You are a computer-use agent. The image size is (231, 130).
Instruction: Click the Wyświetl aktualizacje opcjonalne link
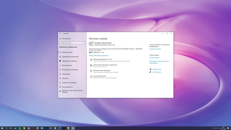click(x=99, y=55)
